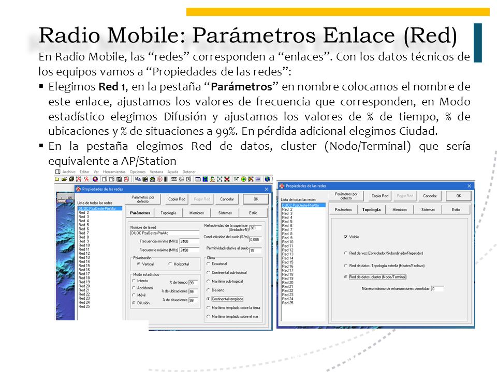Open Topología tab in left dialog
497x372 pixels.
pos(168,213)
